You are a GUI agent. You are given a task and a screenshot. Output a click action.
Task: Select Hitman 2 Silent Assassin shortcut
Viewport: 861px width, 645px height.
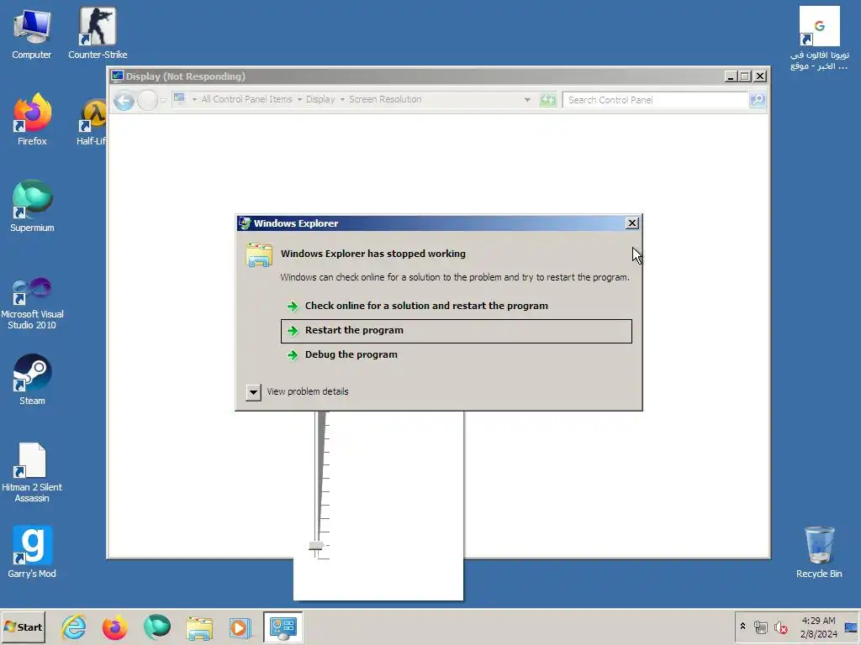[32, 473]
